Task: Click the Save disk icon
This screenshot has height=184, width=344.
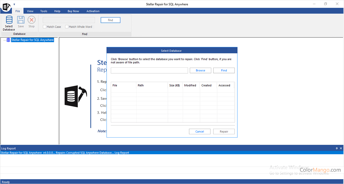Action: point(21,20)
